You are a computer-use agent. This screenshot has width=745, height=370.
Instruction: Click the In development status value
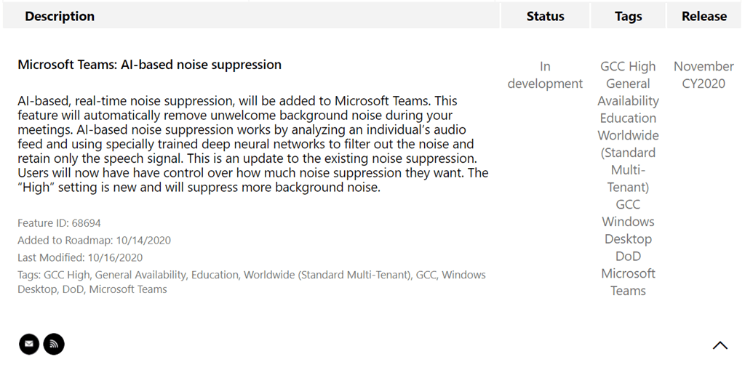point(545,75)
